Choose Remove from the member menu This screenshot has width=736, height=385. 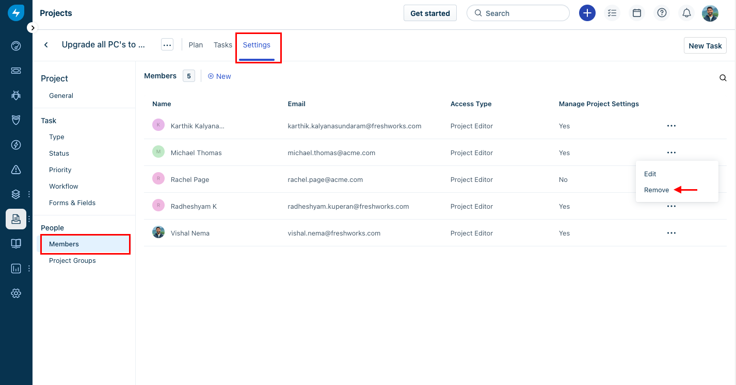[x=657, y=190]
